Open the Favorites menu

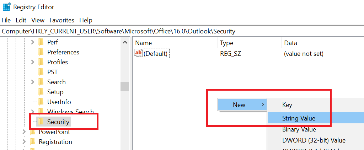(62, 20)
